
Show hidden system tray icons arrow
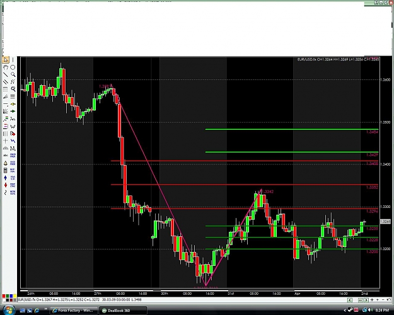tap(345, 311)
